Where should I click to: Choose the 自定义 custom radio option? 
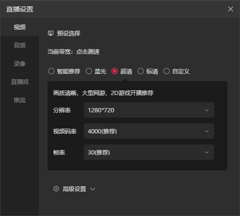[x=167, y=71]
